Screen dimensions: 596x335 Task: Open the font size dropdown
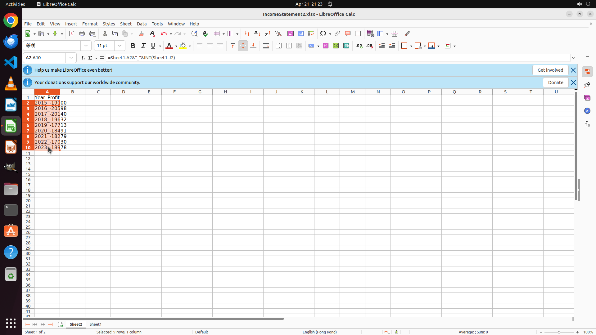click(x=120, y=46)
